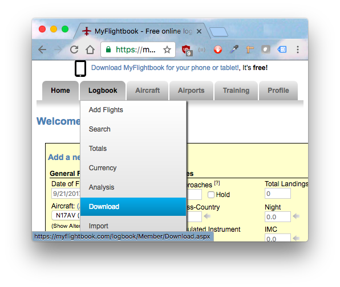The height and width of the screenshot is (287, 340).
Task: Click the Total Landings input field
Action: click(x=278, y=194)
